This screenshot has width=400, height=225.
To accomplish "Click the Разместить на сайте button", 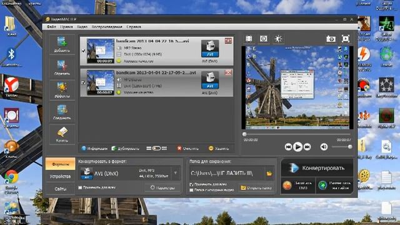I will 335,186.
